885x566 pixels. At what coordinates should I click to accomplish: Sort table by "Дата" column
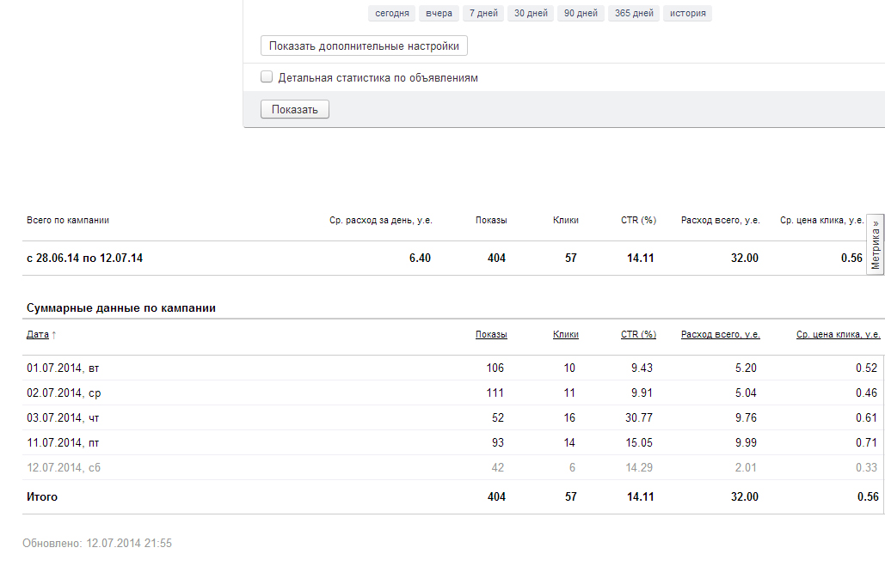(38, 335)
